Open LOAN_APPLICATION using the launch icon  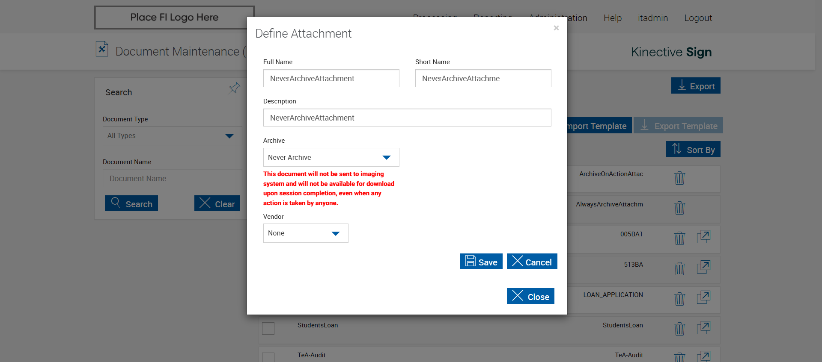coord(703,297)
